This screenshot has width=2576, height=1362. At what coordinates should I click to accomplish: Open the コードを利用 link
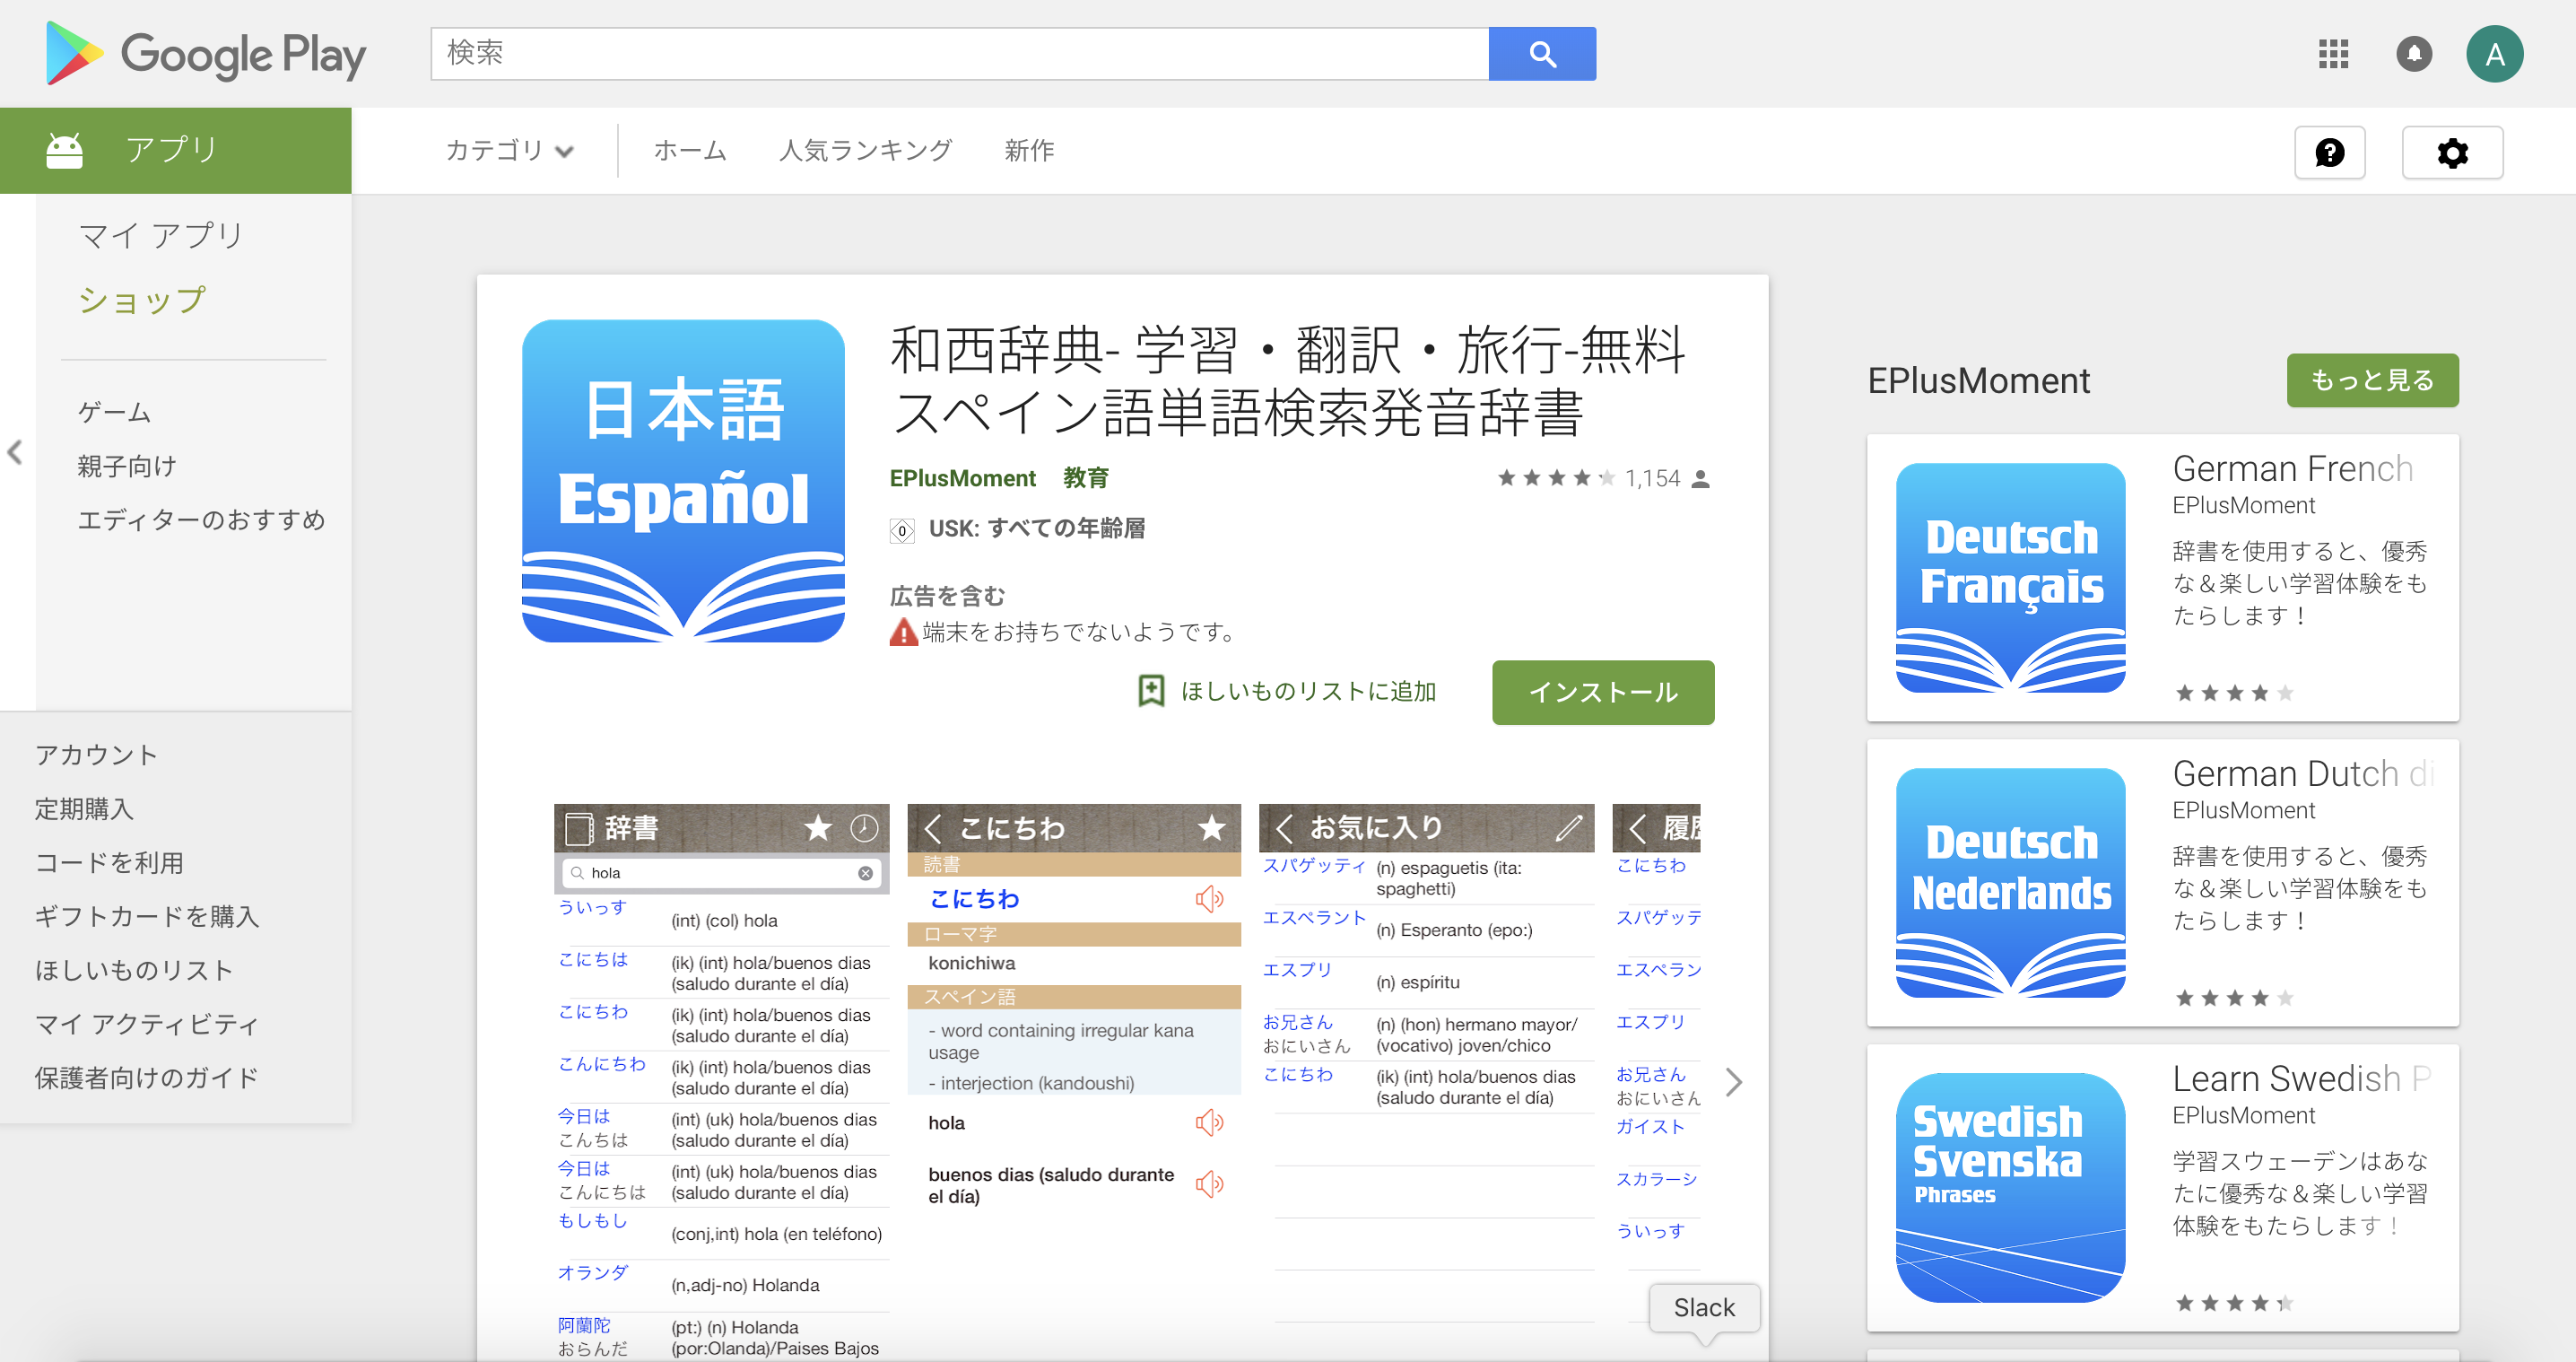pos(109,863)
